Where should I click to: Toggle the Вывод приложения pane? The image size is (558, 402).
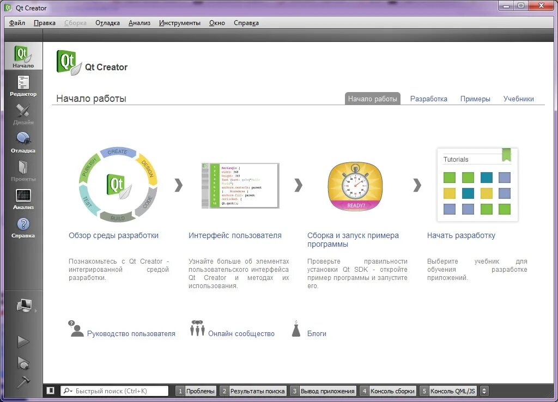(x=323, y=391)
